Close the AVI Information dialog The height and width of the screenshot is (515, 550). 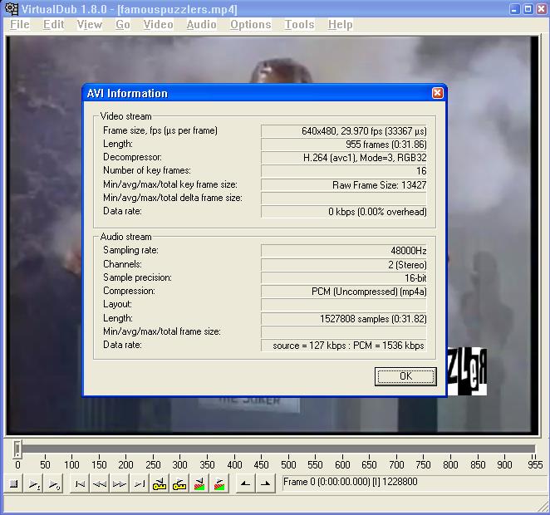[x=437, y=93]
